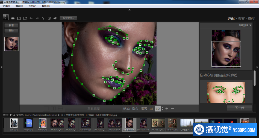This screenshot has height=138, width=259.
Task: Save the image with the floppy disk icon
Action: point(19,18)
